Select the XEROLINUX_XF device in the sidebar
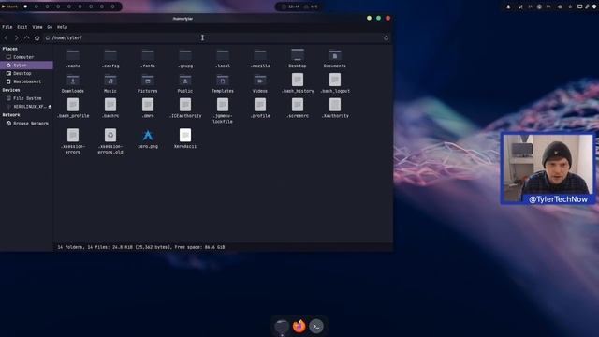Viewport: 599px width, 337px height. coord(26,106)
